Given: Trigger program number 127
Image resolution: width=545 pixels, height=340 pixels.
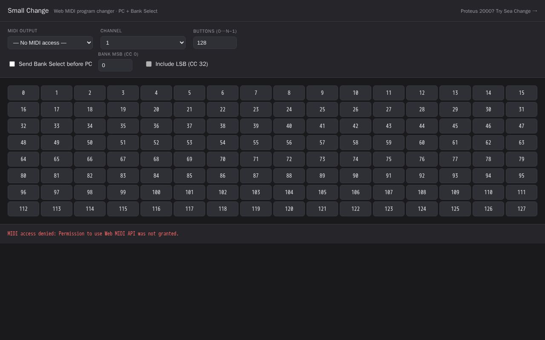Looking at the screenshot, I should tap(522, 209).
